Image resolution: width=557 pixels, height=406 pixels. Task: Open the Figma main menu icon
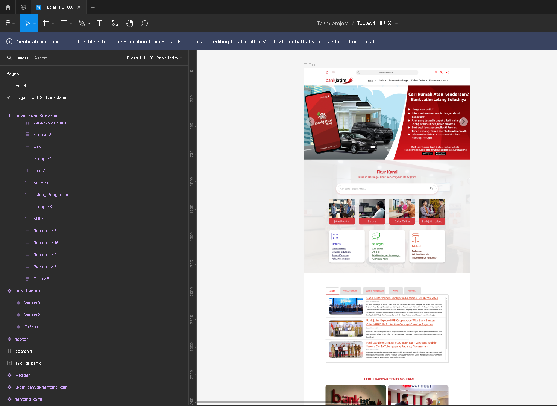pyautogui.click(x=8, y=23)
